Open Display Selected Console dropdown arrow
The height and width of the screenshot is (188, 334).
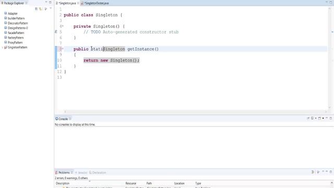coord(316,119)
